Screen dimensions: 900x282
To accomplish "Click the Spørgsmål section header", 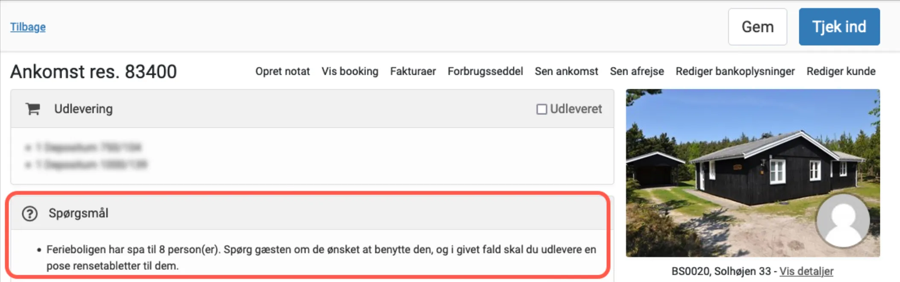I will [80, 212].
